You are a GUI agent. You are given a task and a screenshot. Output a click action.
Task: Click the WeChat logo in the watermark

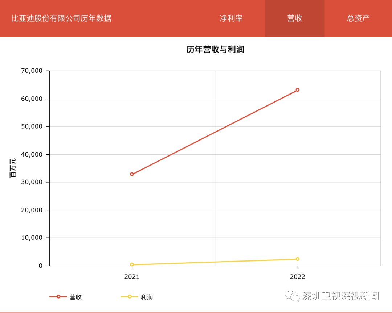293,296
